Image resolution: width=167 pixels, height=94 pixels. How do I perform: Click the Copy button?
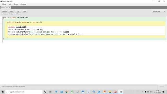25,11
